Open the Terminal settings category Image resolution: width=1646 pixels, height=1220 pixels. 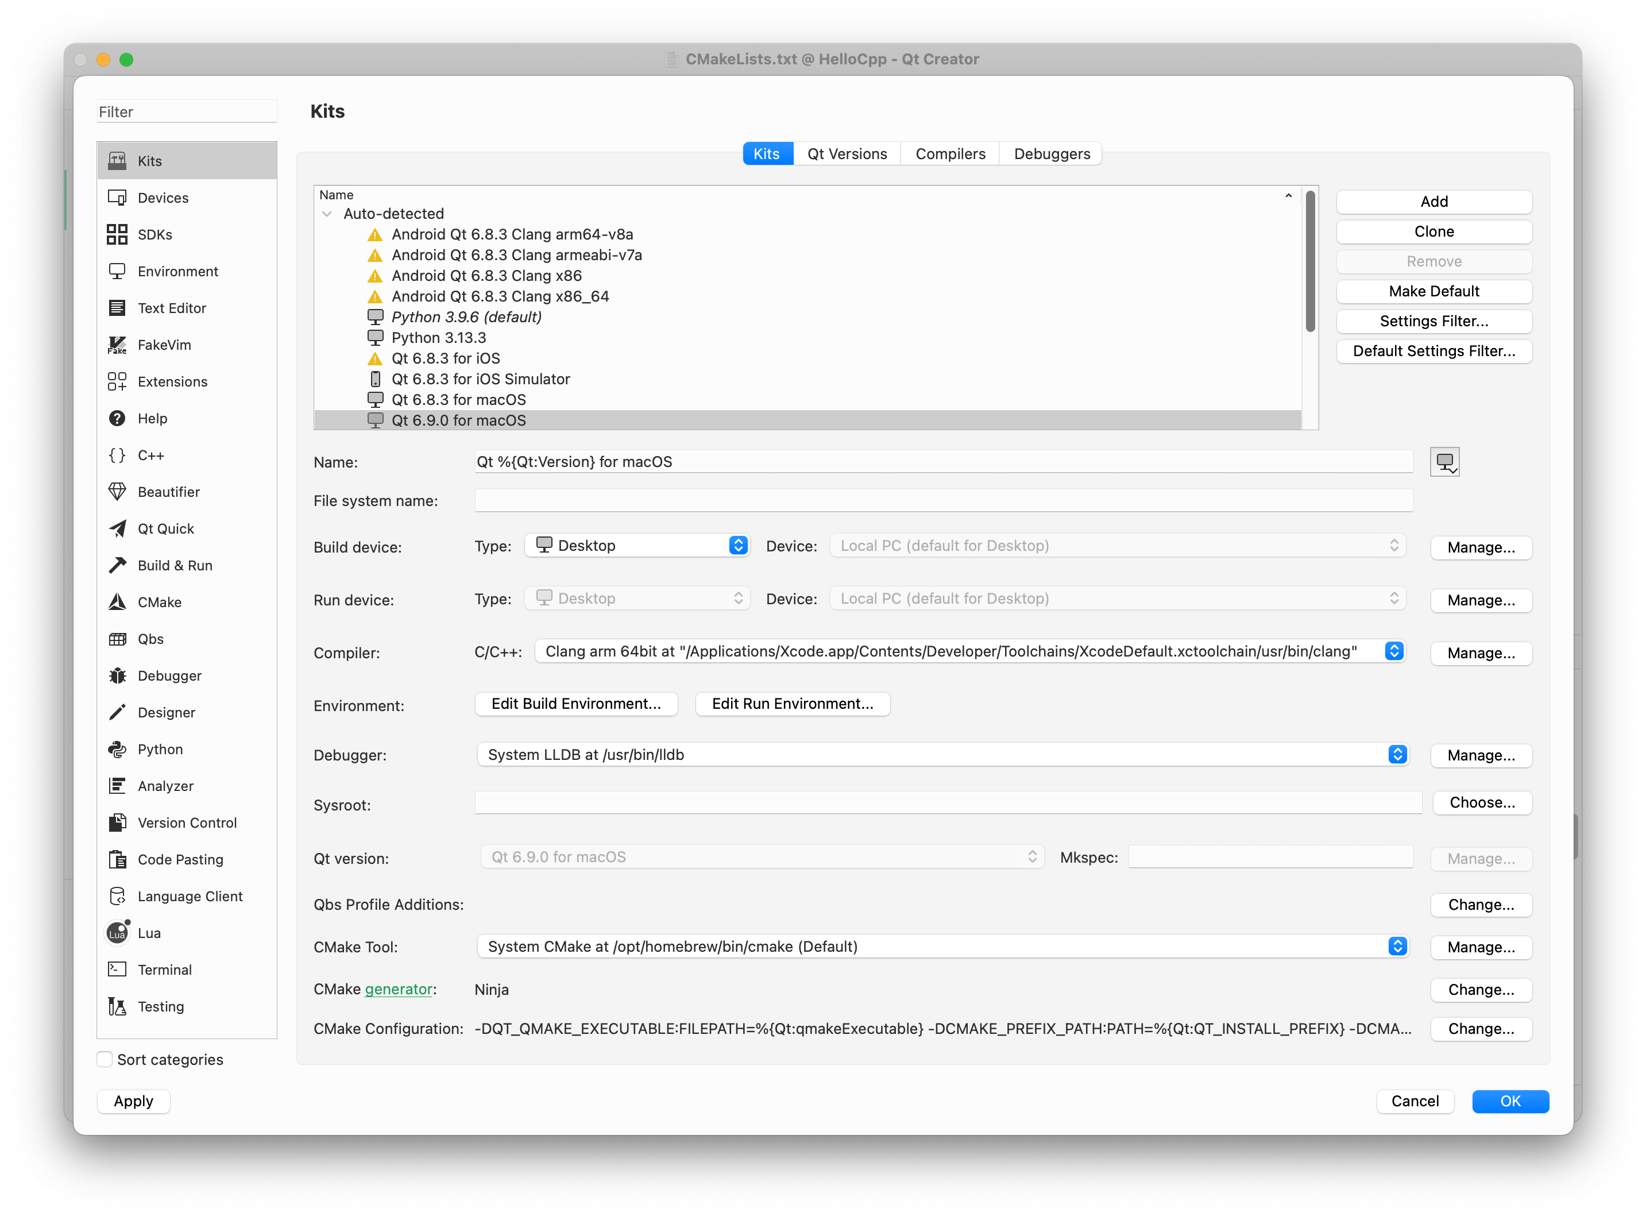click(187, 970)
